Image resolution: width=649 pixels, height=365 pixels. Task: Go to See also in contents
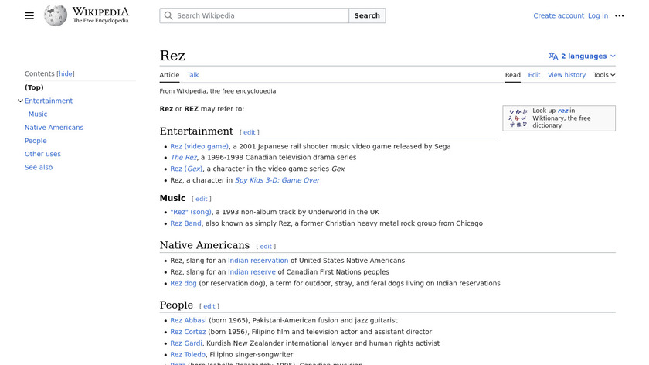[x=39, y=167]
